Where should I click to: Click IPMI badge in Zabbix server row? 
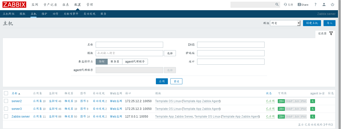pyautogui.click(x=304, y=117)
